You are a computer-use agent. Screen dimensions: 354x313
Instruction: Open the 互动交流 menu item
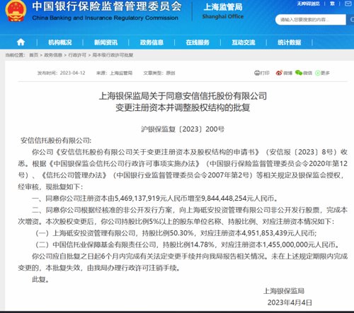pos(244,42)
